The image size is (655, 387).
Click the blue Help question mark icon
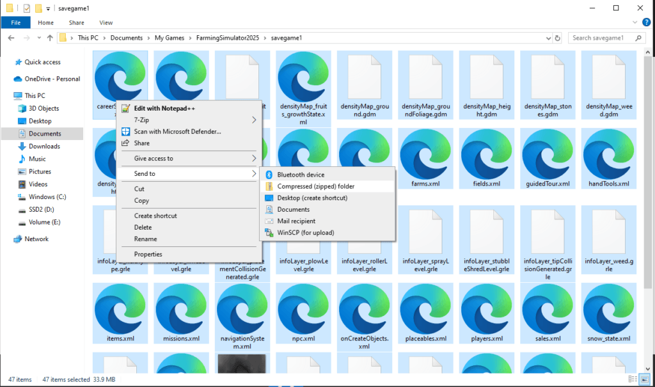tap(647, 22)
